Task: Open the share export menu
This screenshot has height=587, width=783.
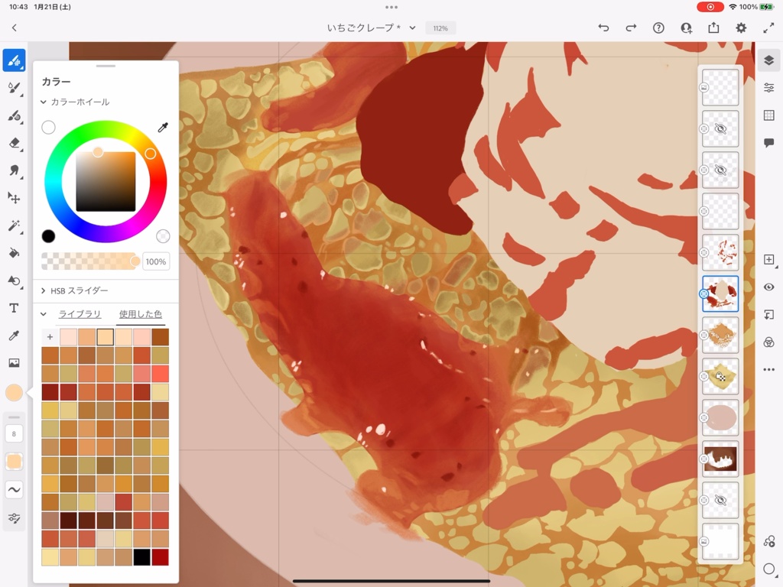Action: (713, 28)
